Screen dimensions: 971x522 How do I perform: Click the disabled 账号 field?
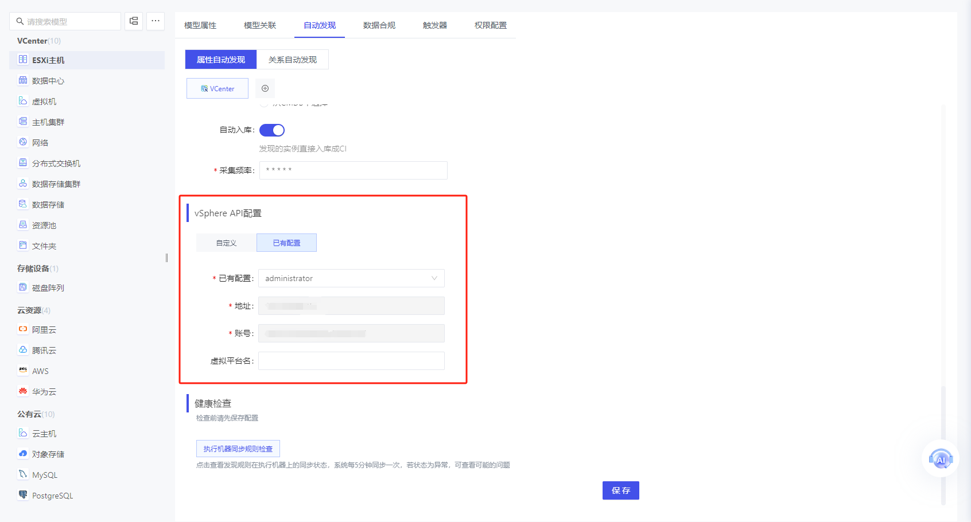tap(351, 333)
